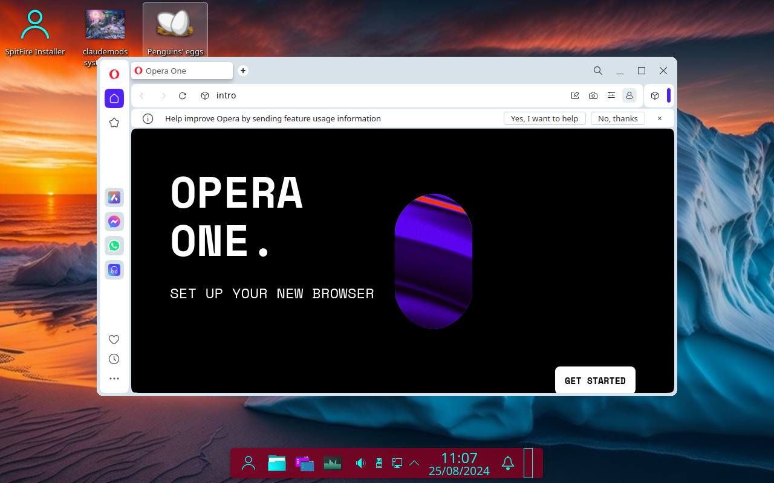Open the file manager in the taskbar

276,463
